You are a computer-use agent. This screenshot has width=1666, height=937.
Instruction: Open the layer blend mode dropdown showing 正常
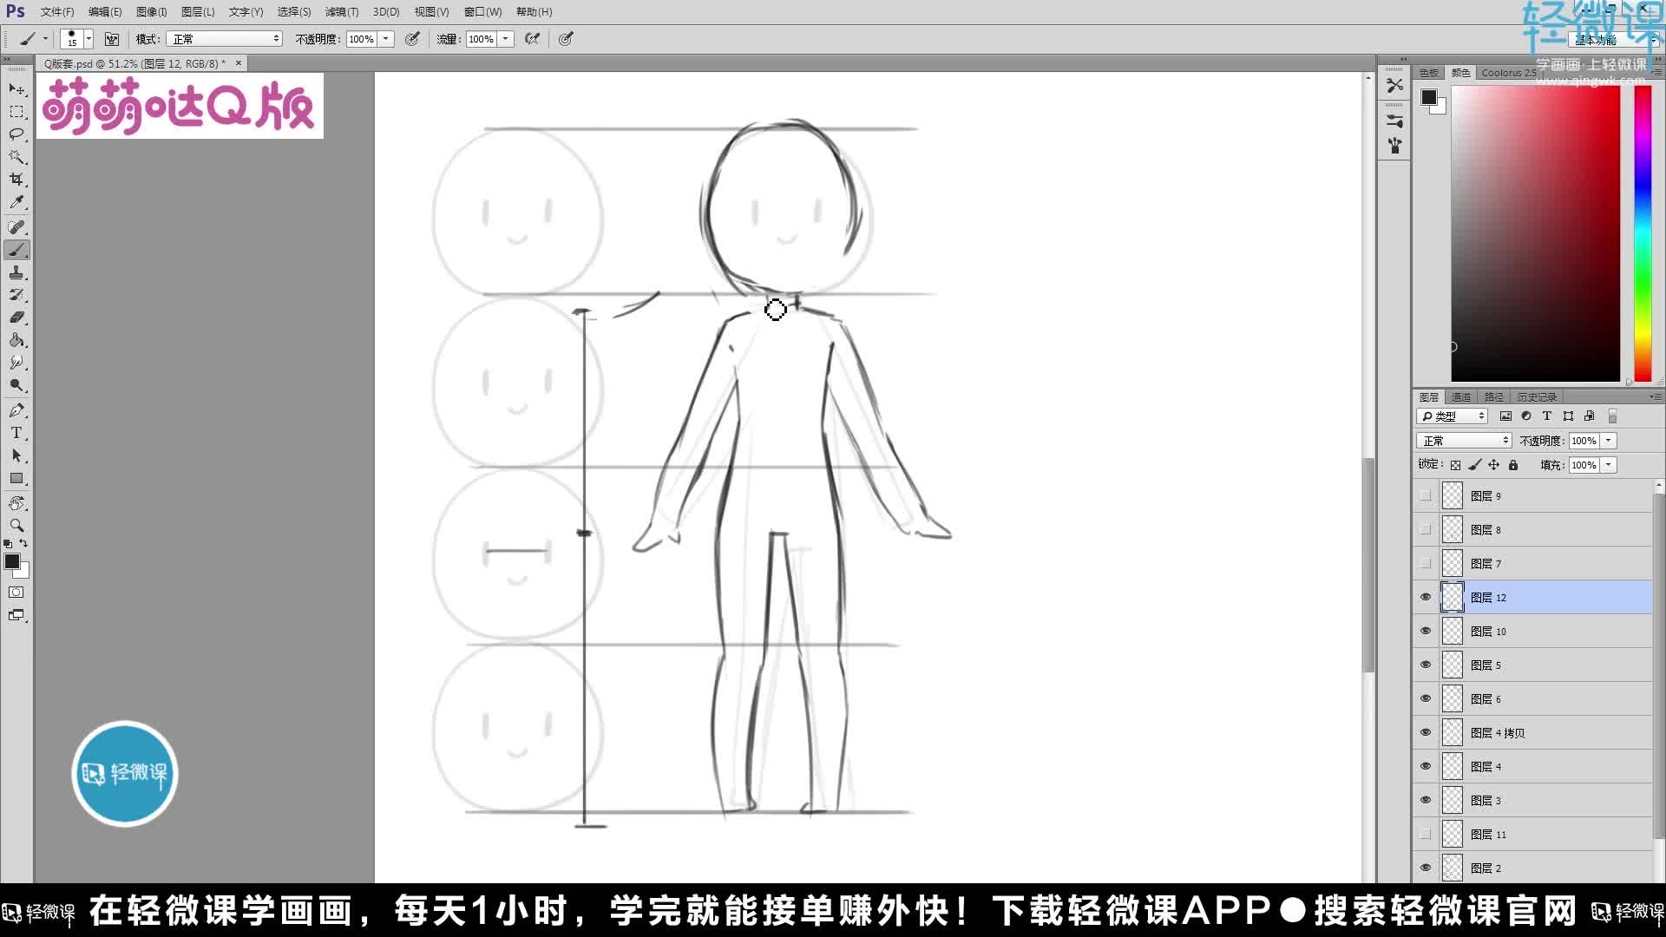(x=1464, y=440)
